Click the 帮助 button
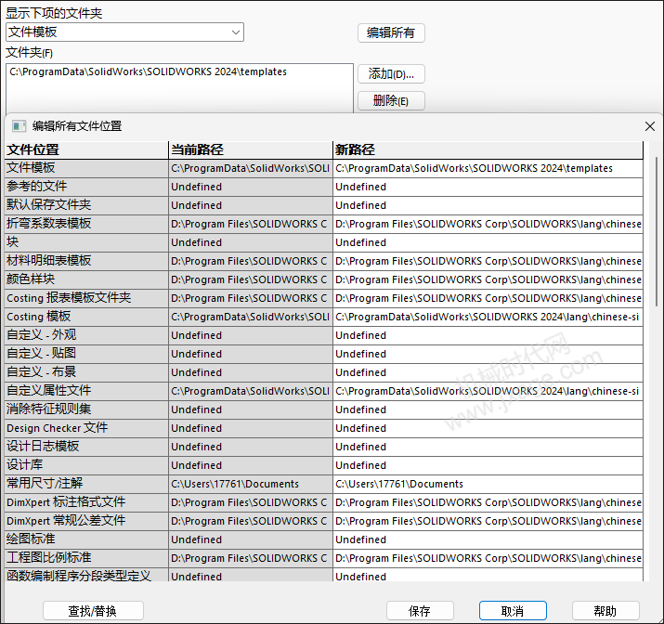This screenshot has height=624, width=664. tap(605, 611)
